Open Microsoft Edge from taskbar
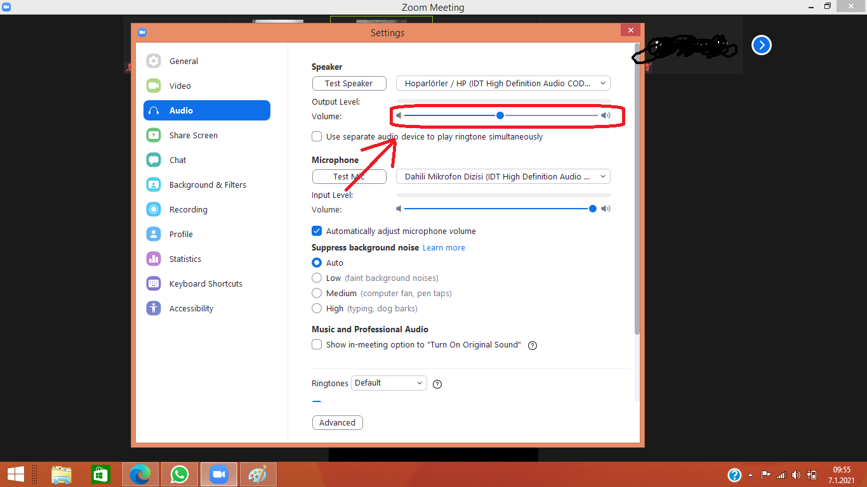The image size is (867, 487). pos(140,474)
